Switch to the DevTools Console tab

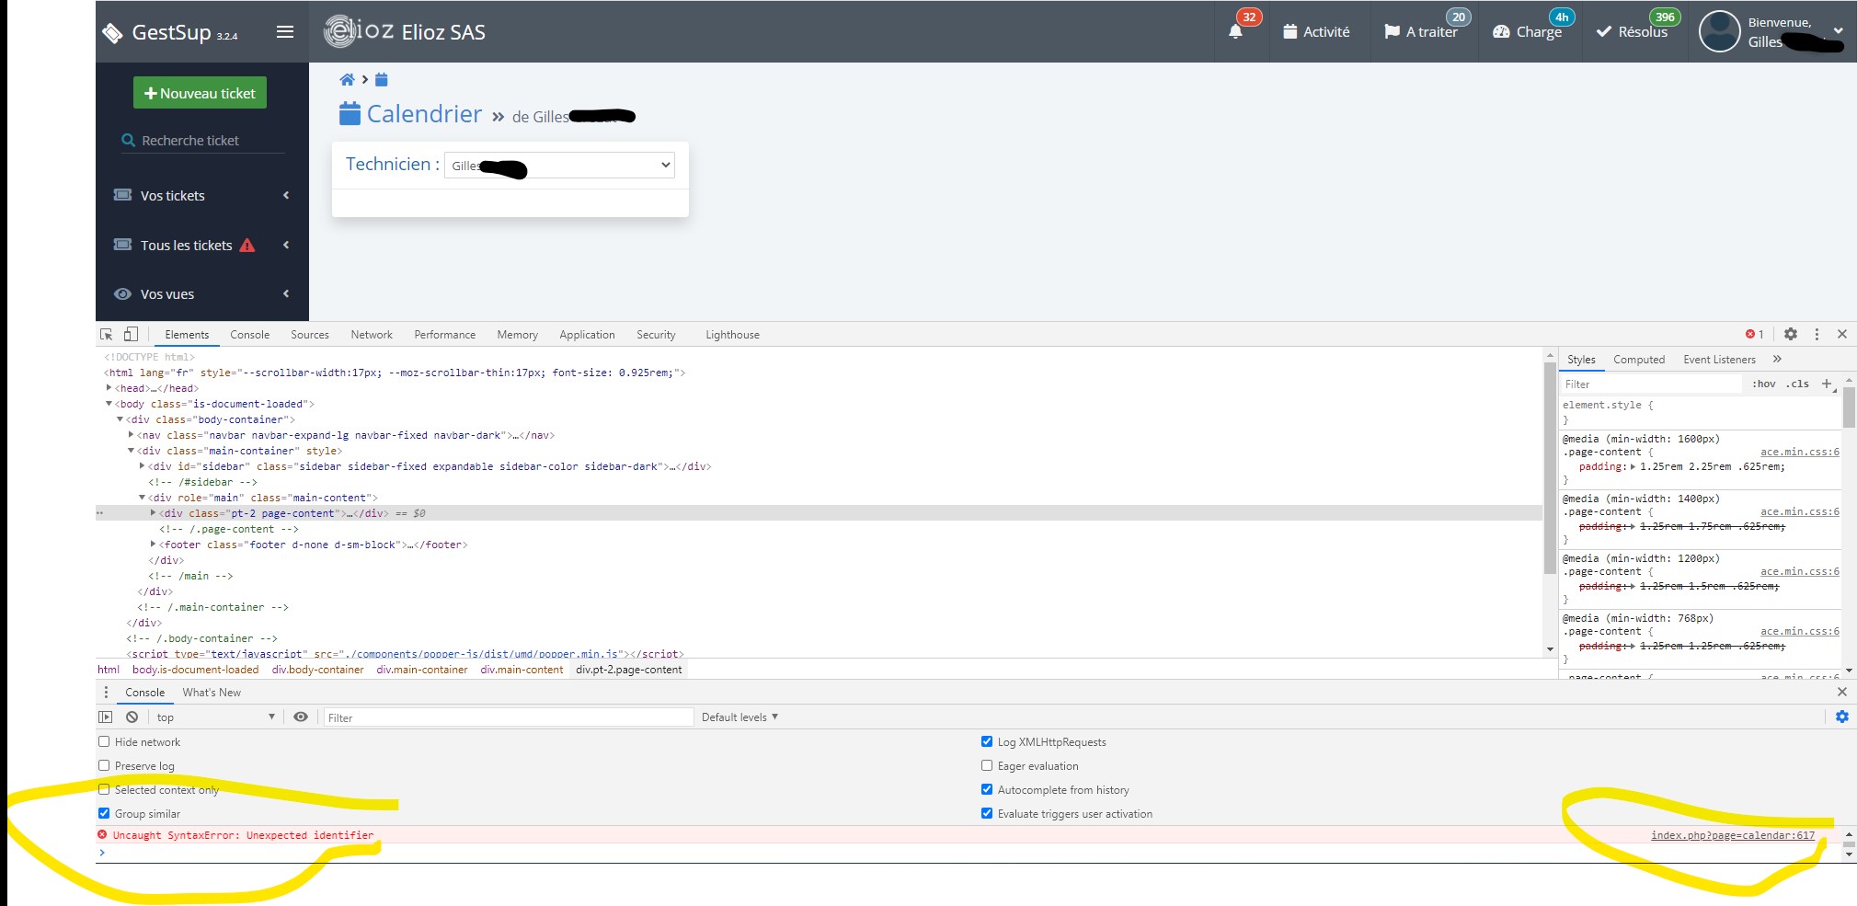(250, 335)
